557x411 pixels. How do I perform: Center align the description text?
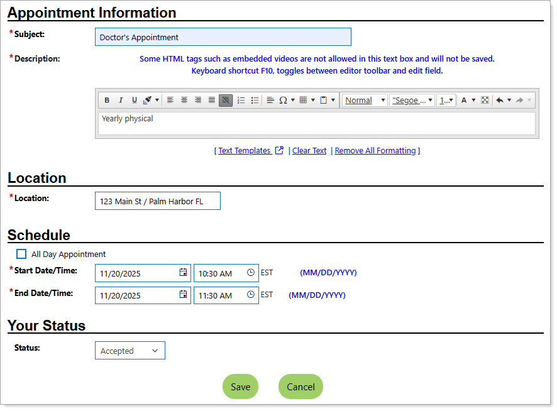[x=184, y=101]
